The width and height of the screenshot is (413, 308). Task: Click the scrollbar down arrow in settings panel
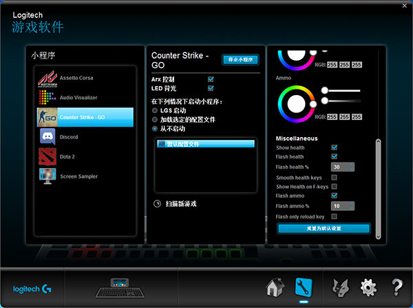tap(378, 237)
